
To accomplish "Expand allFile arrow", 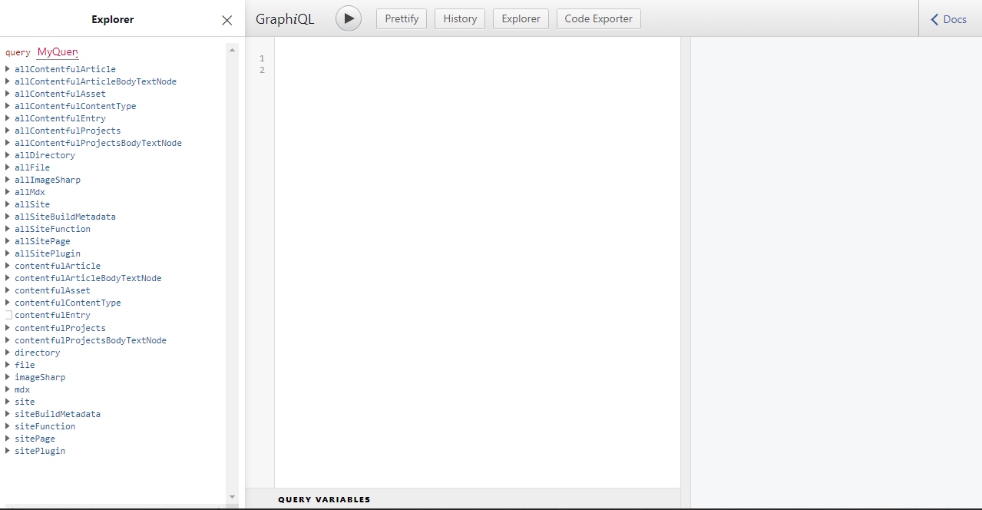I will [8, 167].
